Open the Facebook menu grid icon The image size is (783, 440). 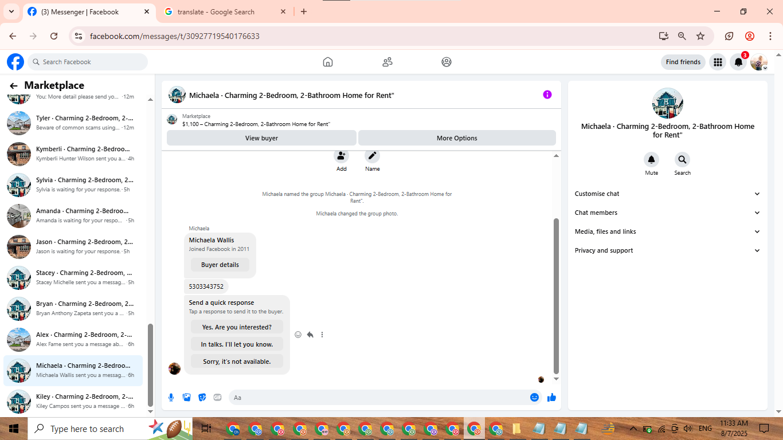tap(718, 62)
